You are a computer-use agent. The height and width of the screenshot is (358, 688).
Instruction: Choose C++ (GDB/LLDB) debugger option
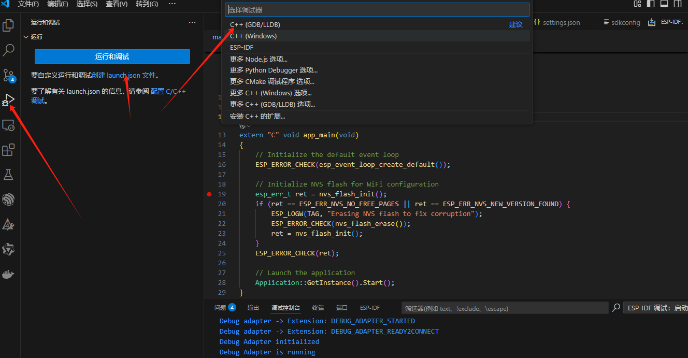pyautogui.click(x=377, y=24)
